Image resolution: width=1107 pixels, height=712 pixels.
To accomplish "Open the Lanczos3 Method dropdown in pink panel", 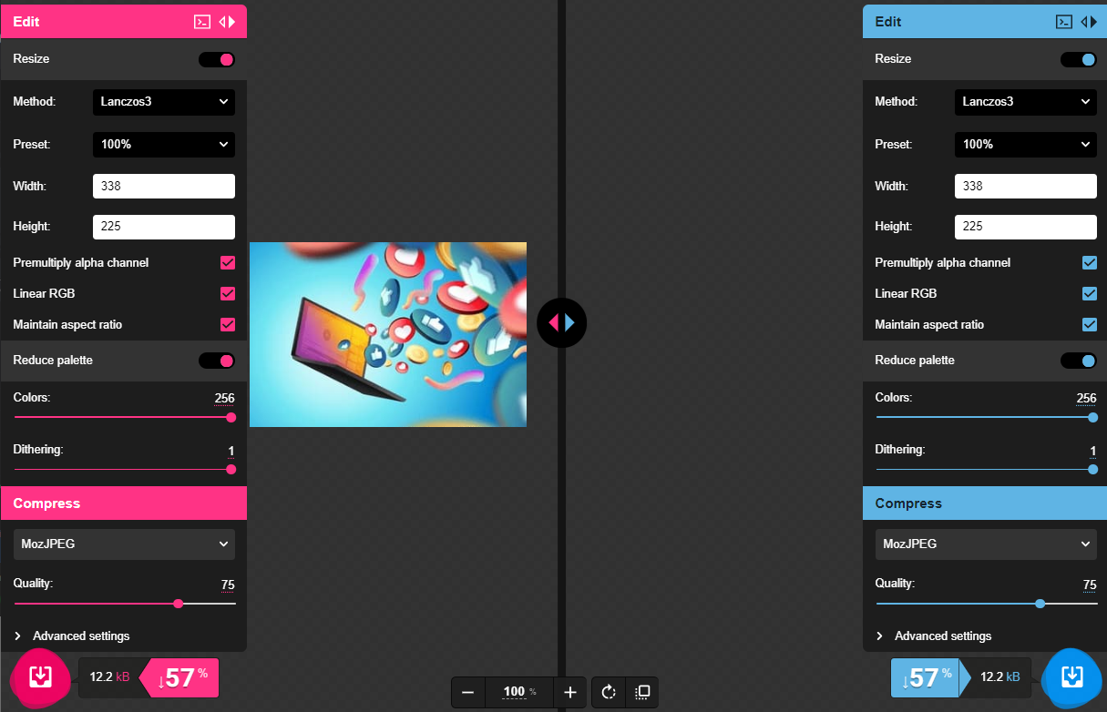I will (x=164, y=102).
